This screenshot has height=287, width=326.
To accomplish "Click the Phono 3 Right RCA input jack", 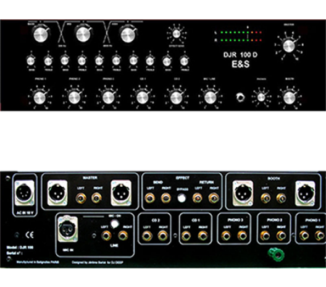I will [x=242, y=236].
